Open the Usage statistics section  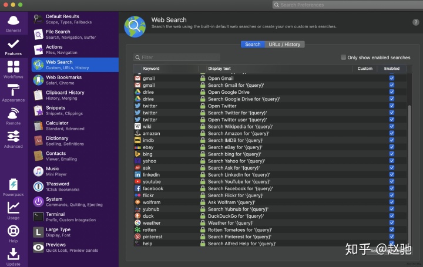pos(13,211)
